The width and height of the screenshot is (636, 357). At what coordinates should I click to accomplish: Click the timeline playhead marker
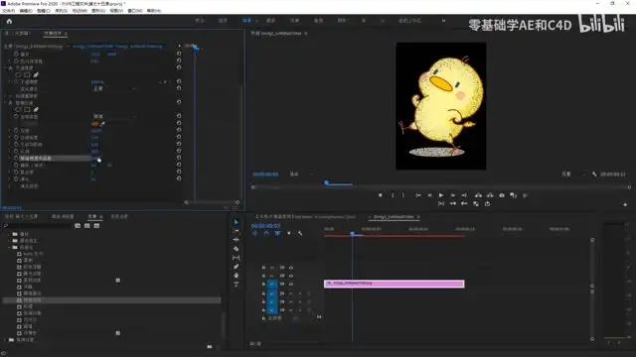(352, 234)
